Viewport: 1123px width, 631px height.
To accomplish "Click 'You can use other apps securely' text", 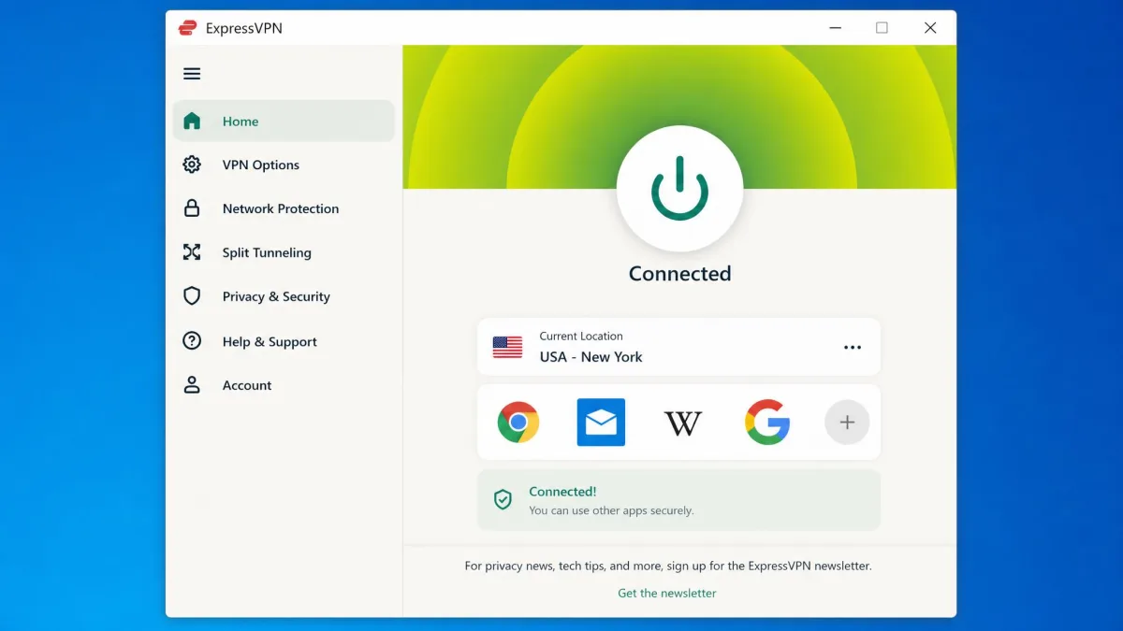I will (611, 510).
